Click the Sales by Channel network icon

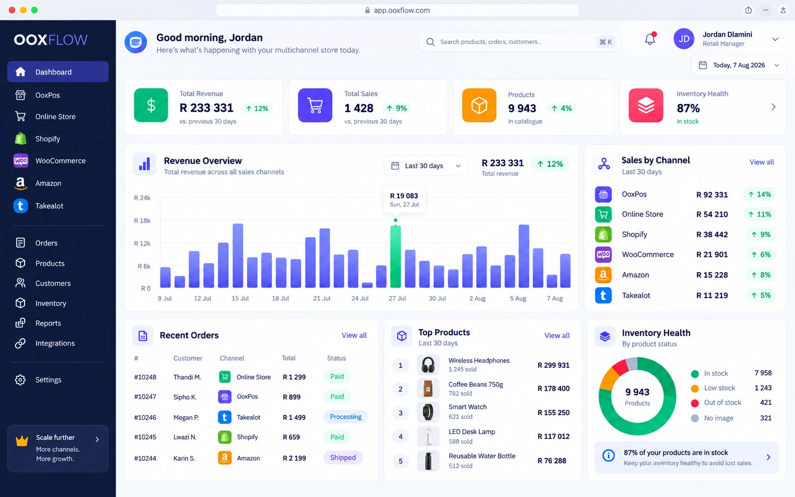(604, 164)
